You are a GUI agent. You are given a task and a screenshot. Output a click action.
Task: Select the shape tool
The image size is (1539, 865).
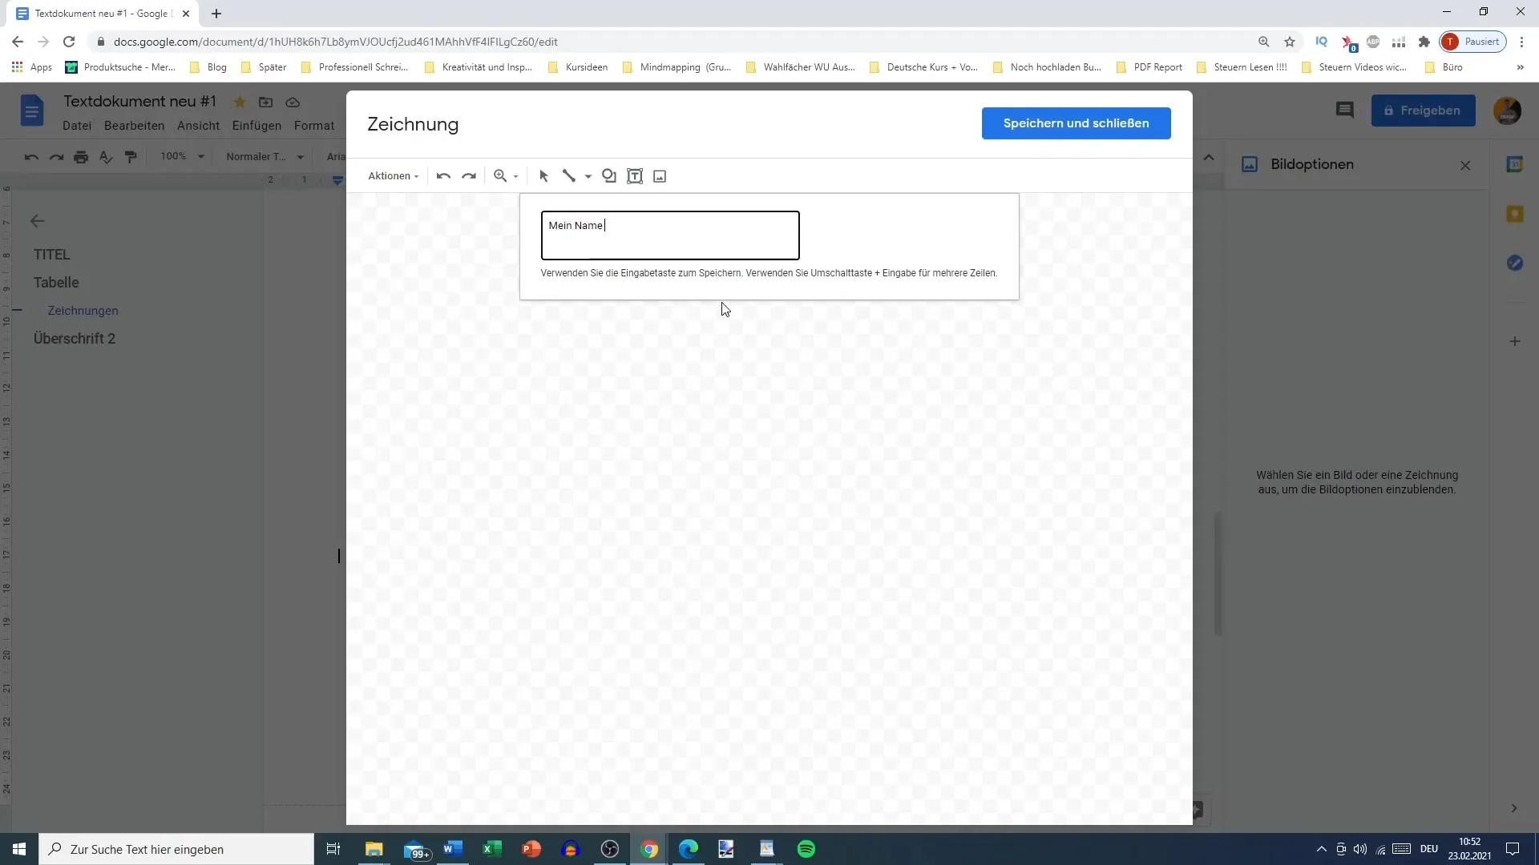point(611,175)
